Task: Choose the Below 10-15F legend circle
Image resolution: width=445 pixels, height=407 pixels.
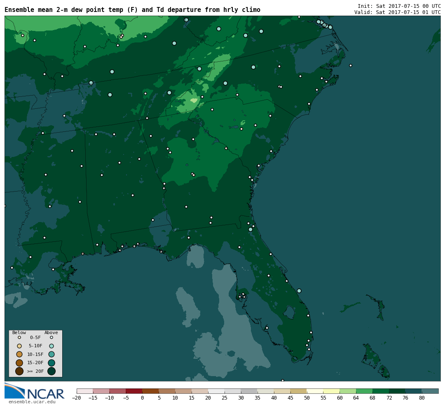Action: [19, 354]
